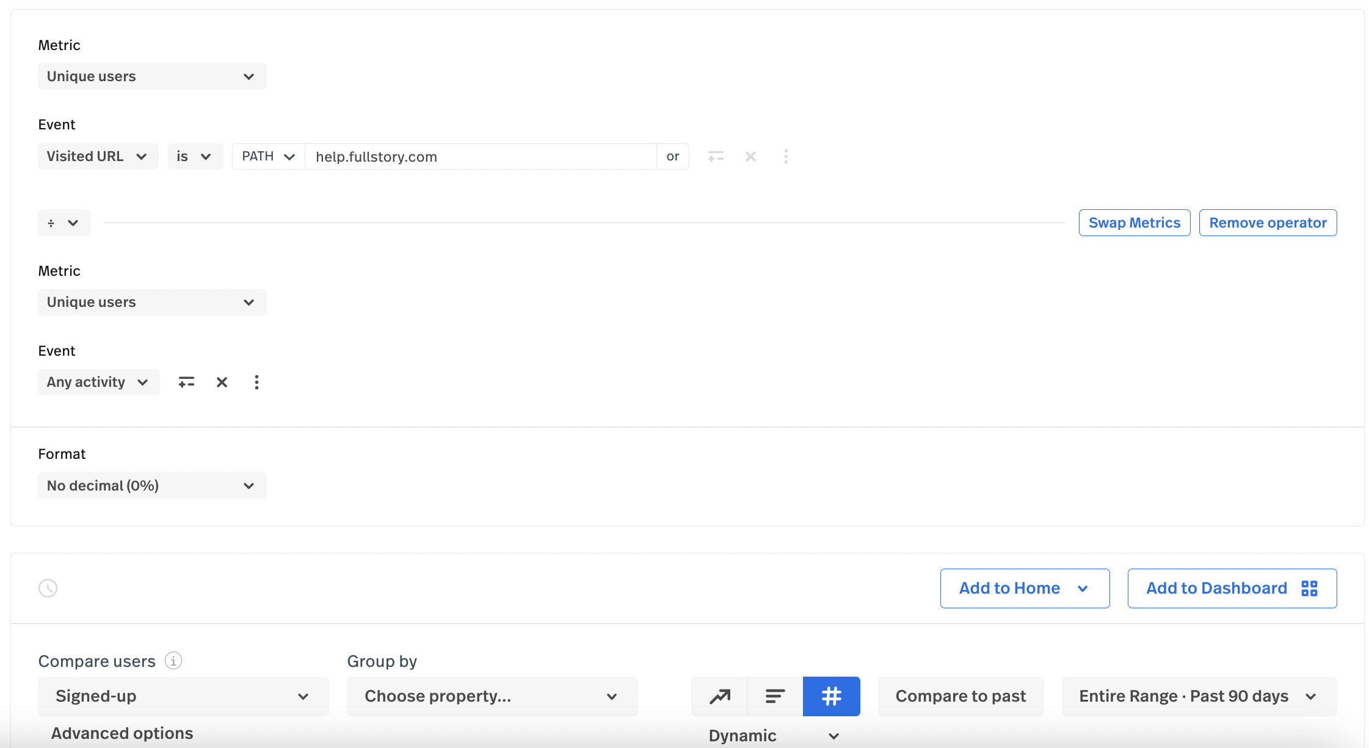
Task: Open No decimal (0%) format dropdown
Action: (x=152, y=486)
